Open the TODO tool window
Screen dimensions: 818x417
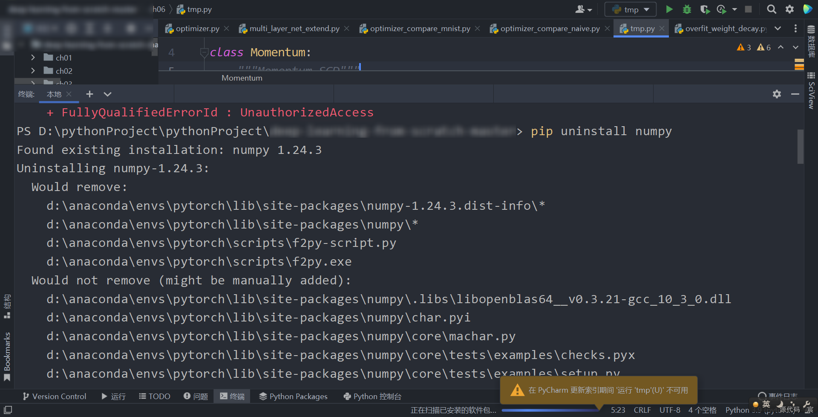coord(155,397)
